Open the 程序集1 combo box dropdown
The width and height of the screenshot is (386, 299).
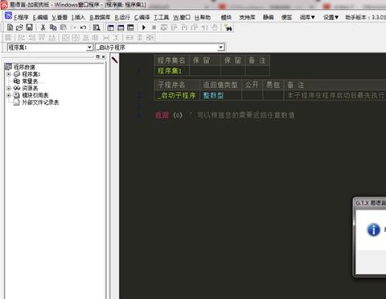[x=89, y=48]
